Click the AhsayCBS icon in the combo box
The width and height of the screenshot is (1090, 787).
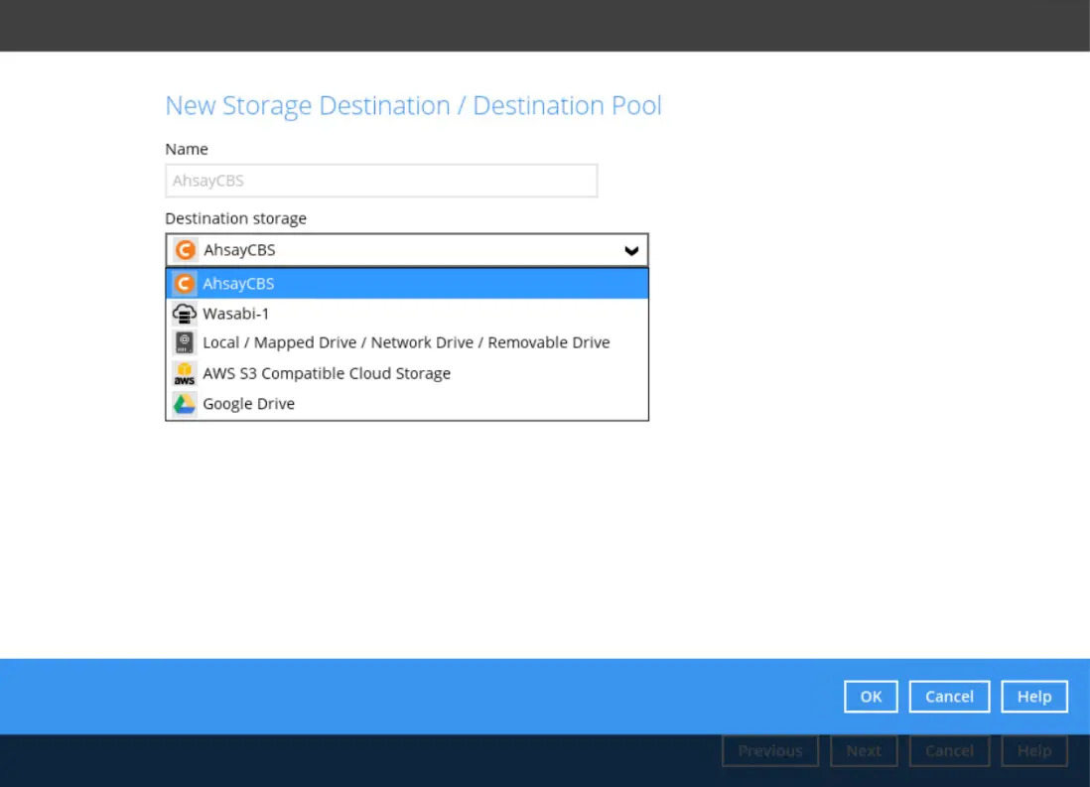coord(185,250)
